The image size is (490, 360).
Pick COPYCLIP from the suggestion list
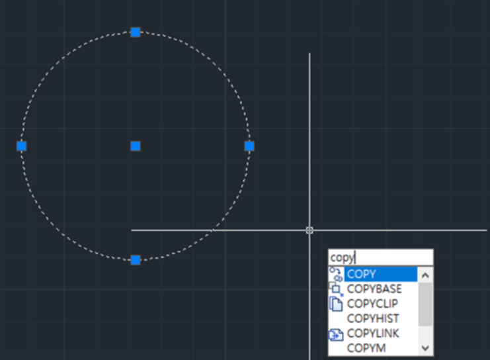372,304
